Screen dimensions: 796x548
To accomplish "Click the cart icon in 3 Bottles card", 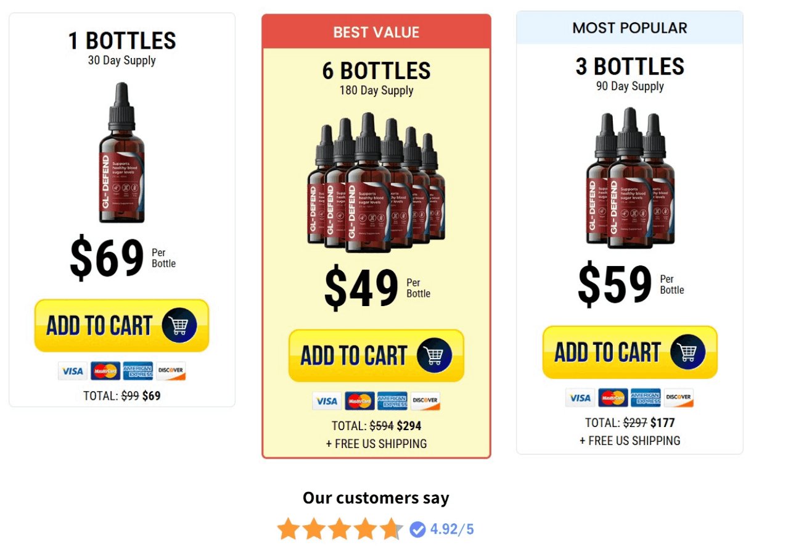I will pyautogui.click(x=688, y=352).
